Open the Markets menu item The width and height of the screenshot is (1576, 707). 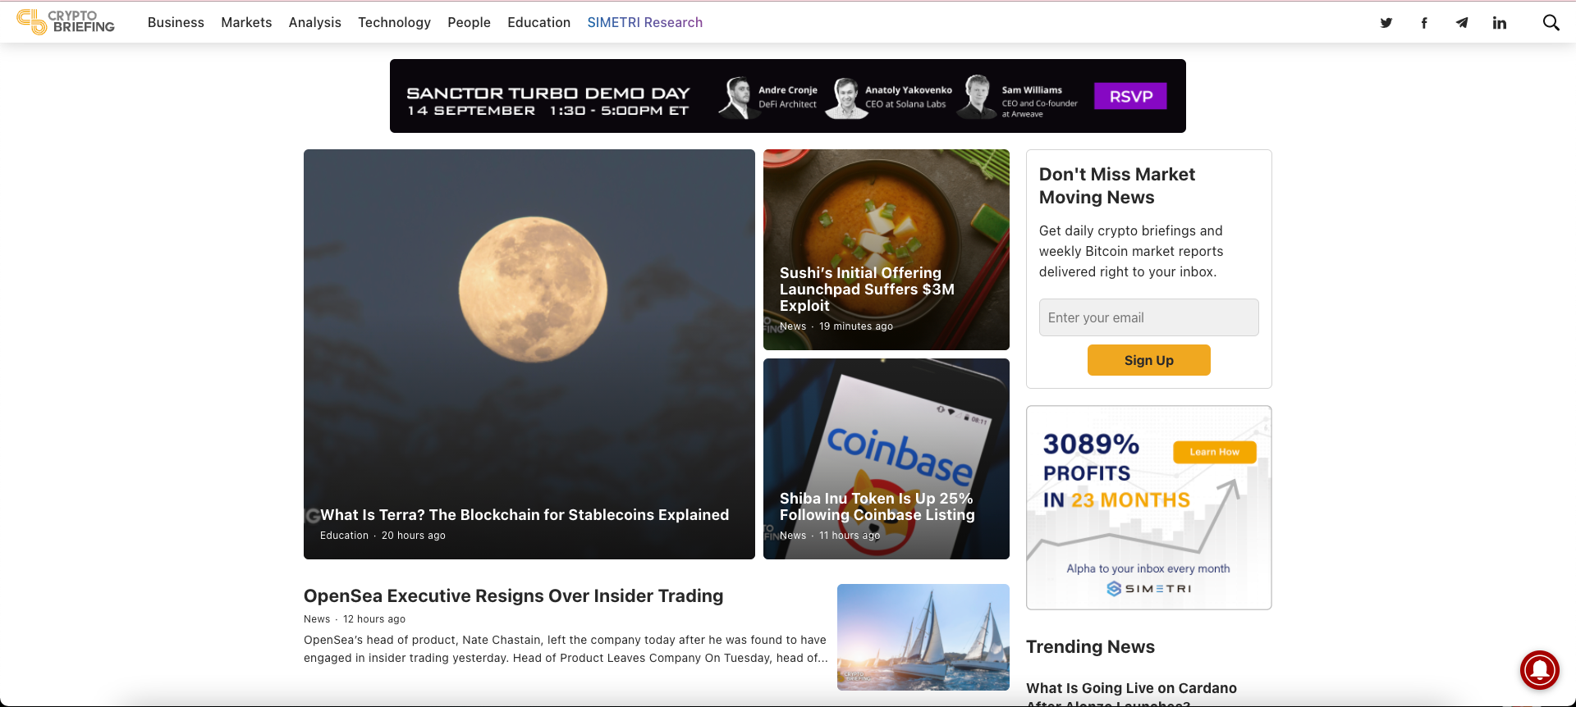246,22
